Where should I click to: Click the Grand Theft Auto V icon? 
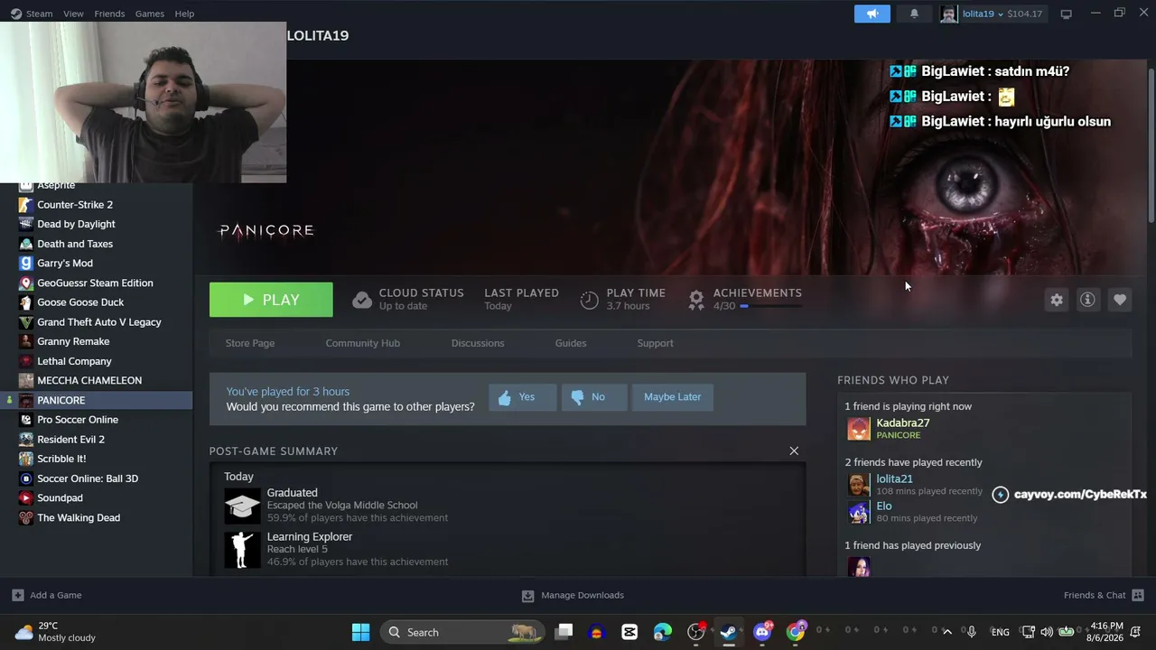(x=26, y=322)
